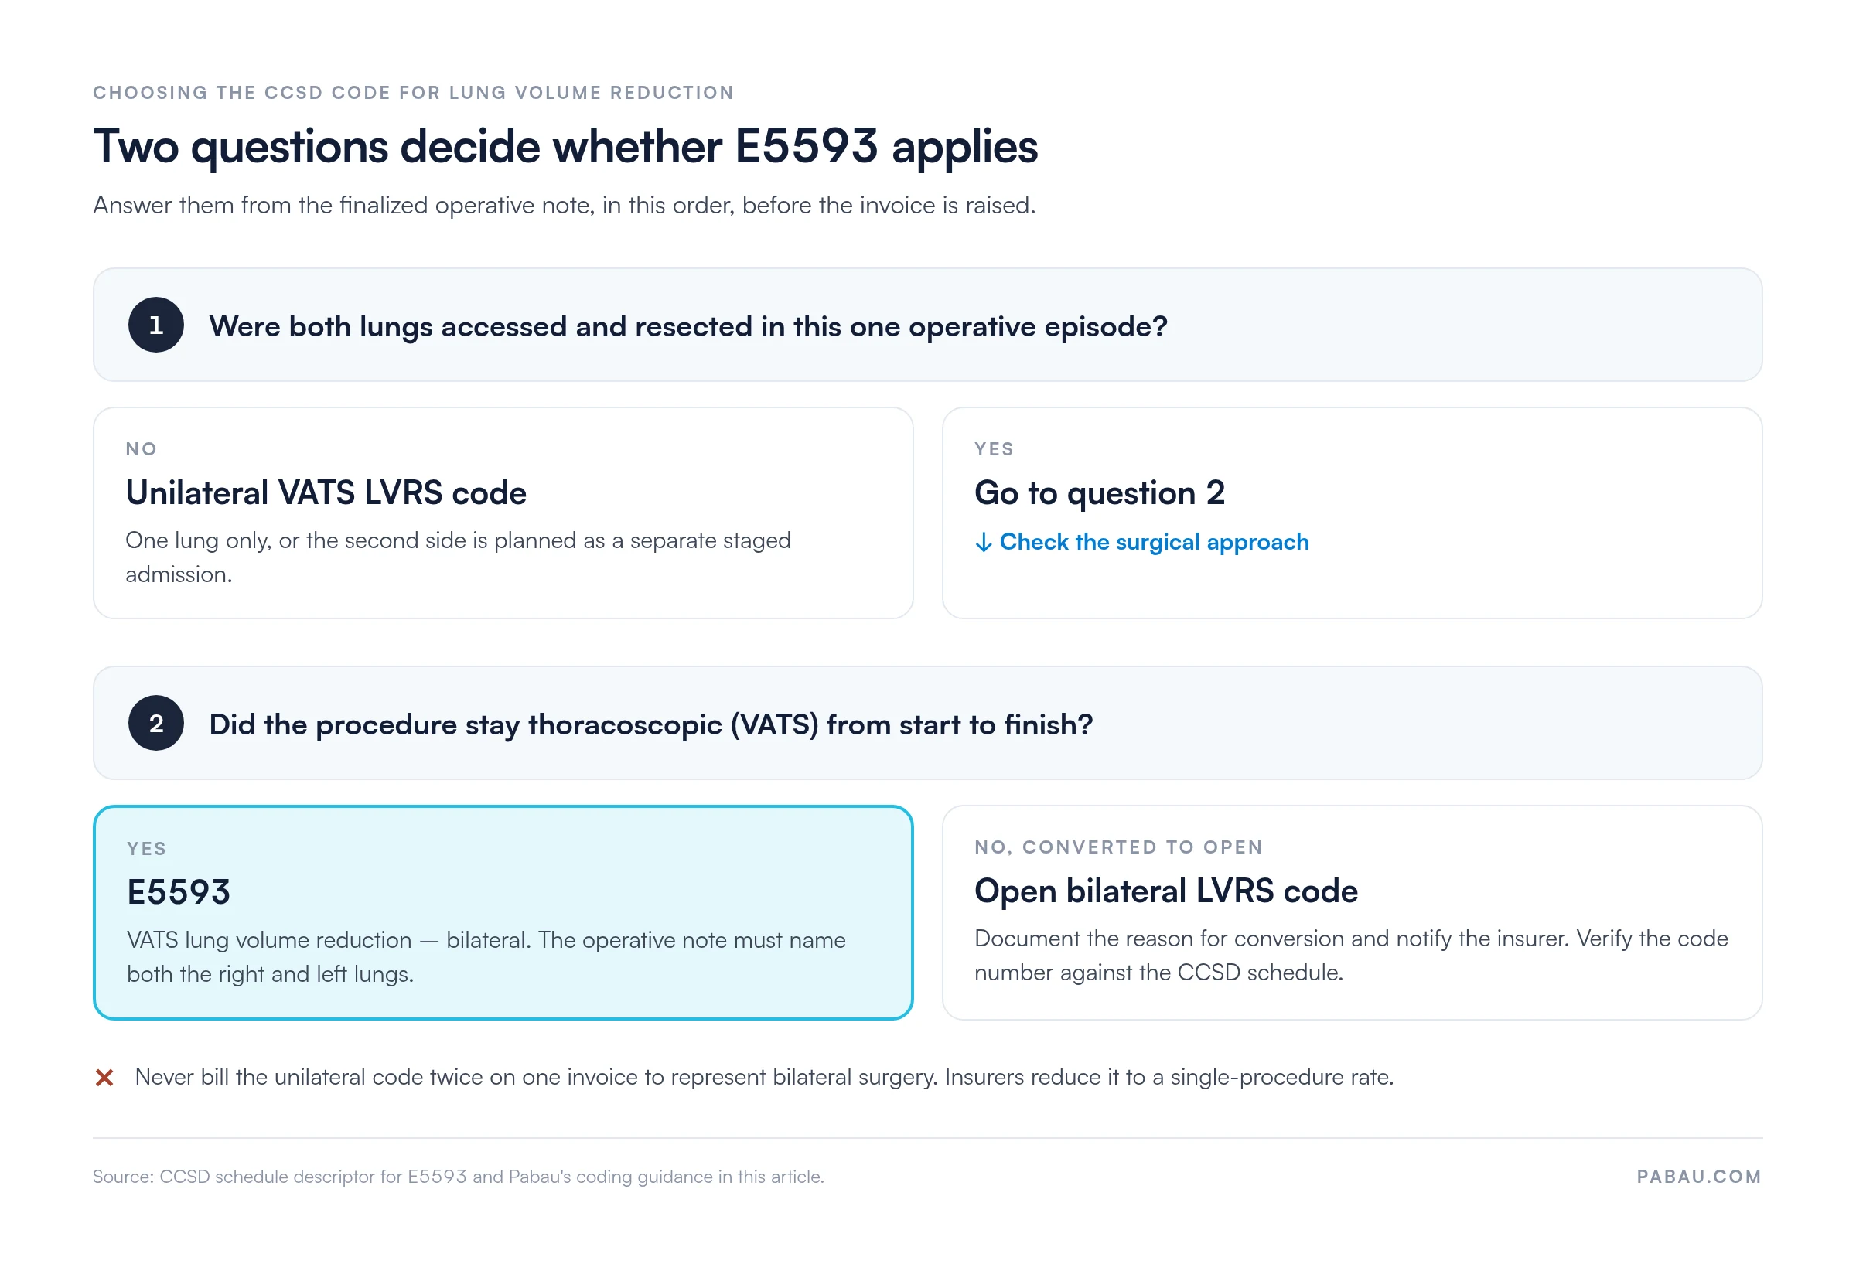Click the PABAU.COM footer label
Viewport: 1856px width, 1271px height.
coord(1699,1177)
